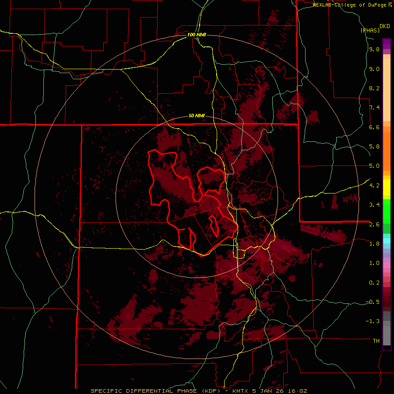Click the 1.0 value on the color scale

click(374, 263)
